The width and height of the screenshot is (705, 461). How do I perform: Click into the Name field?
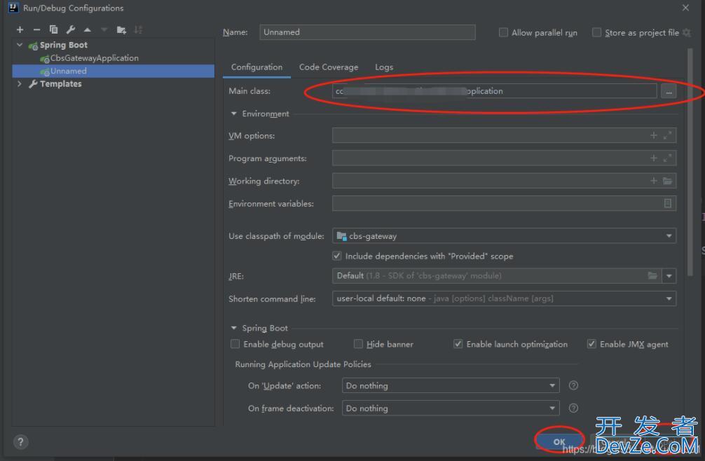point(367,32)
